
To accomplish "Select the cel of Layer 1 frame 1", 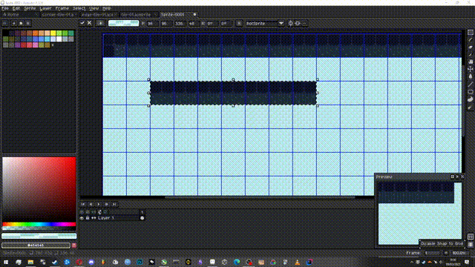I will (x=142, y=218).
